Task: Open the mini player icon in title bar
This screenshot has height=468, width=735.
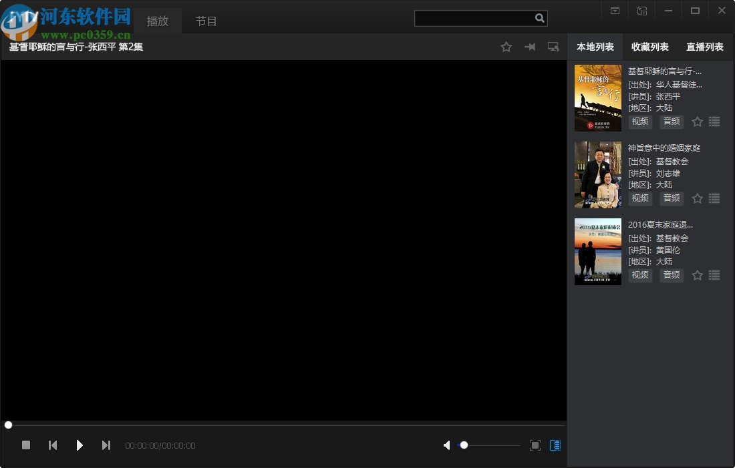Action: pos(642,11)
